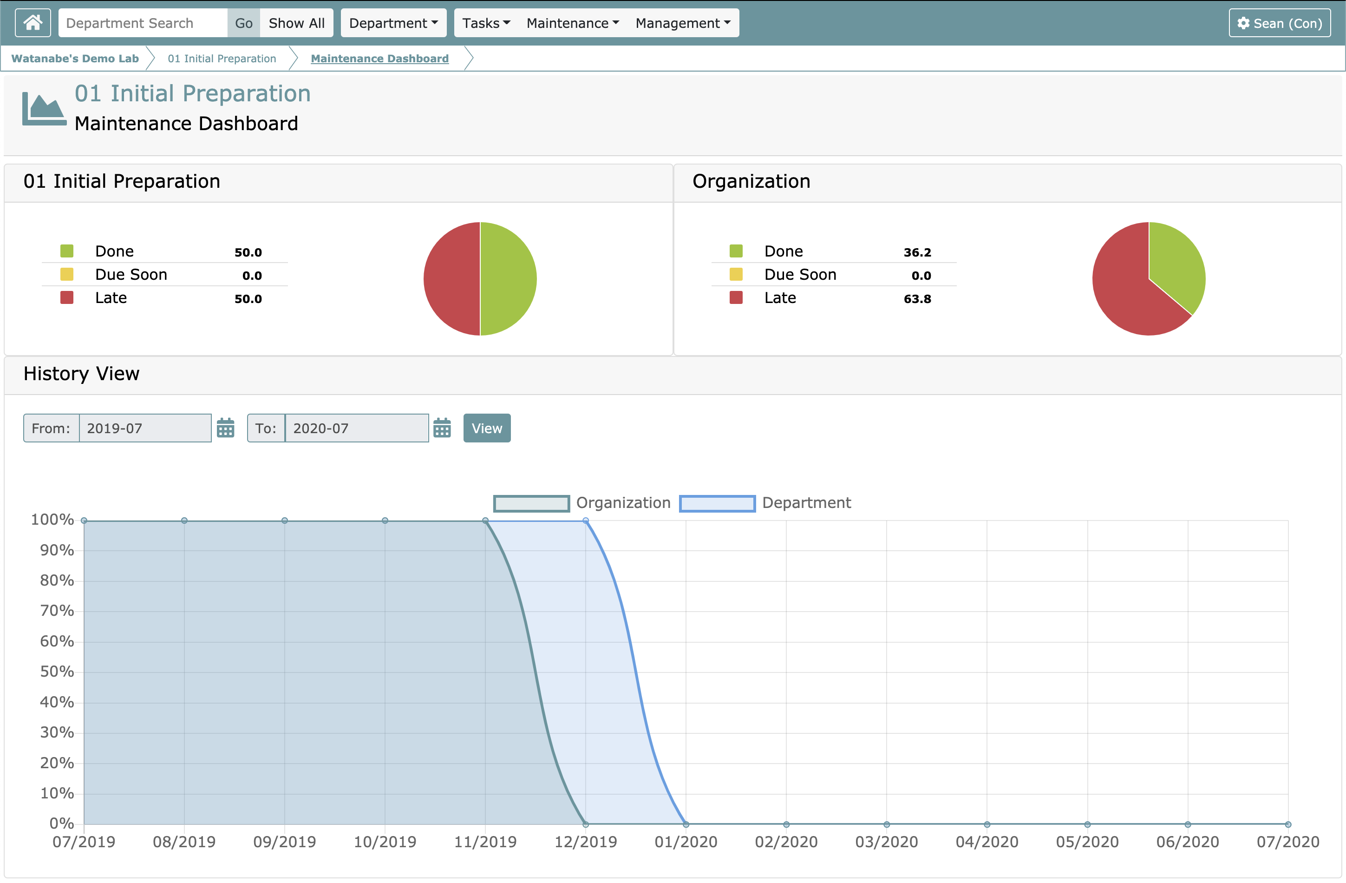Click the View history button
This screenshot has width=1346, height=883.
click(x=486, y=428)
